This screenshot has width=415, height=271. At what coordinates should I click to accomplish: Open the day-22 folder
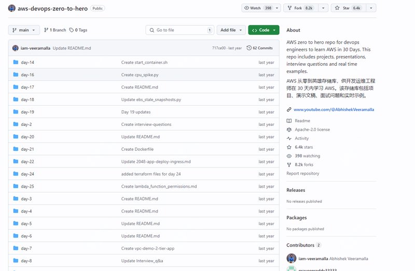tap(27, 162)
